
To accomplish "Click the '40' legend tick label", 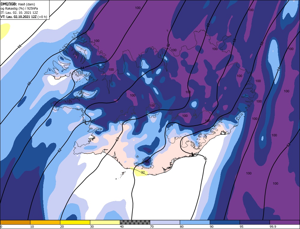I will coord(122,227).
